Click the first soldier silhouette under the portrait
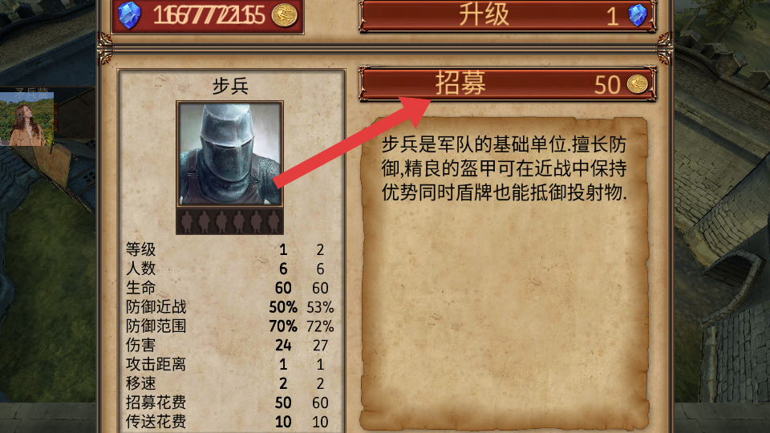 point(187,221)
